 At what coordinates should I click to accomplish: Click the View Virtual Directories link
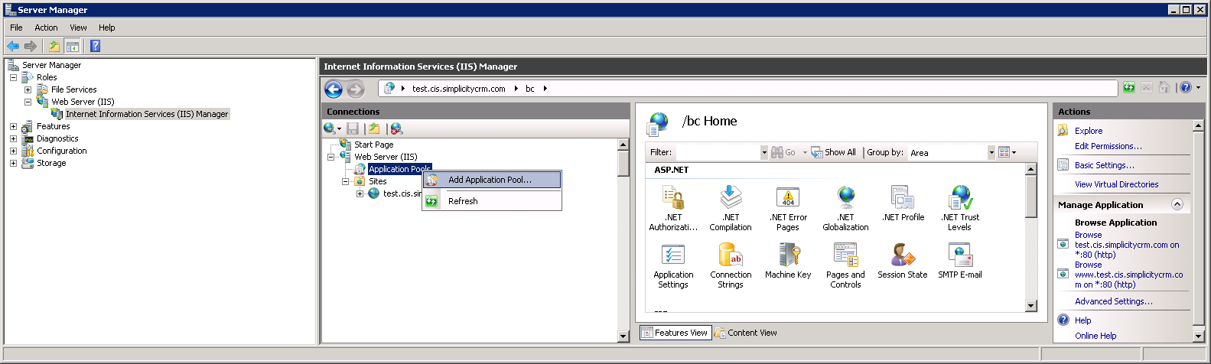(x=1116, y=184)
